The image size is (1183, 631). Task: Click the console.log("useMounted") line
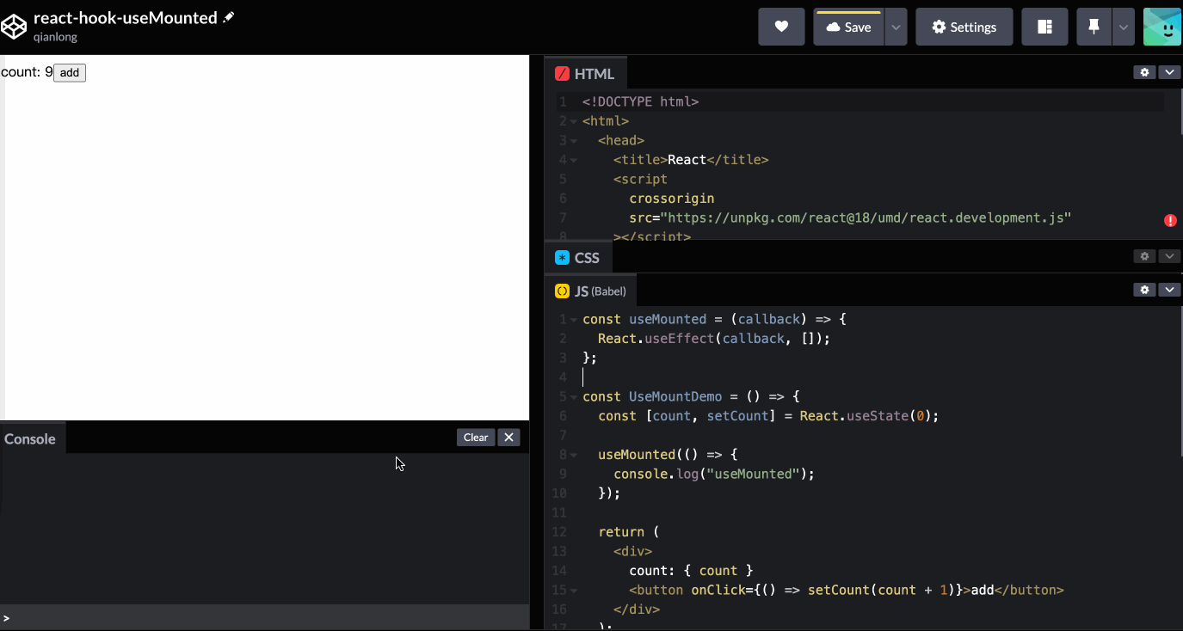(714, 474)
